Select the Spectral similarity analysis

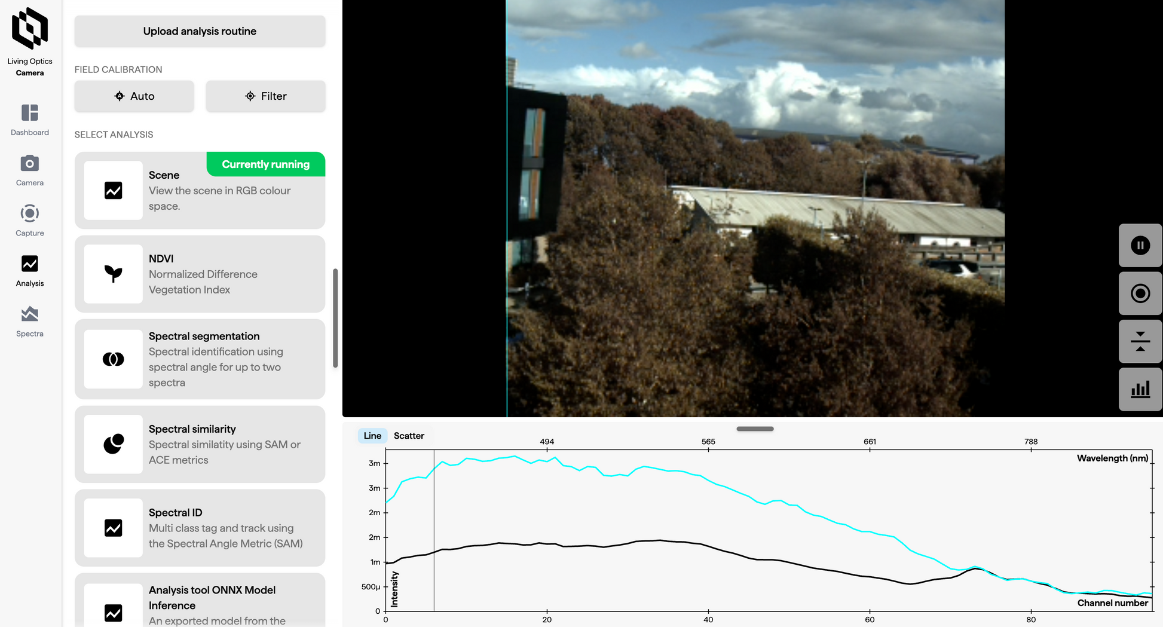click(200, 444)
